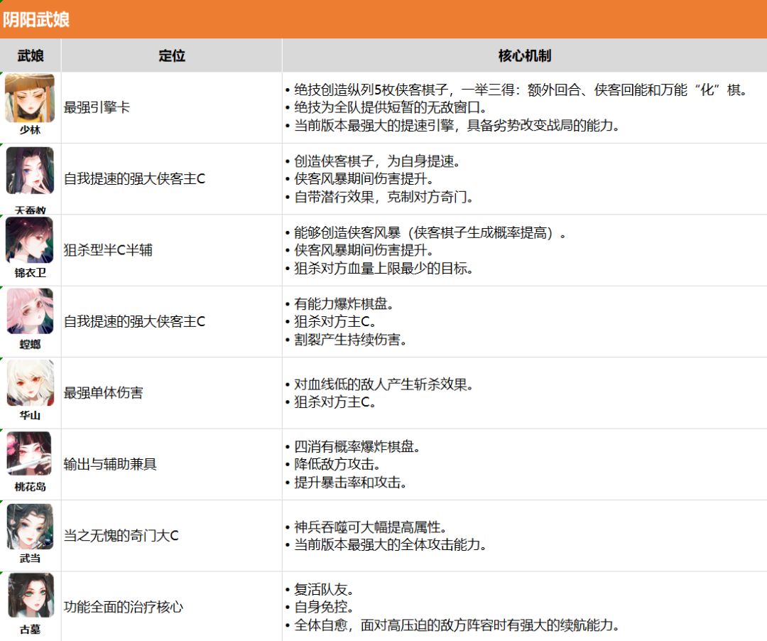
Task: Select the 螳螂 name label
Action: click(x=30, y=344)
